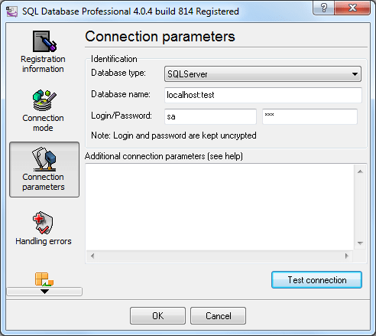The image size is (376, 336).
Task: Click the partially visible orange blocks sidebar icon
Action: click(44, 279)
